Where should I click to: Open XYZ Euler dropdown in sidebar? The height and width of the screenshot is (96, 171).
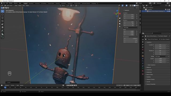(131, 27)
